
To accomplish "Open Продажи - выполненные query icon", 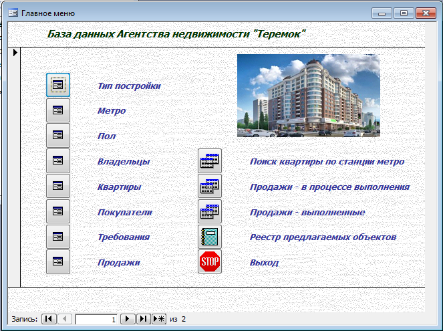I will click(x=210, y=212).
